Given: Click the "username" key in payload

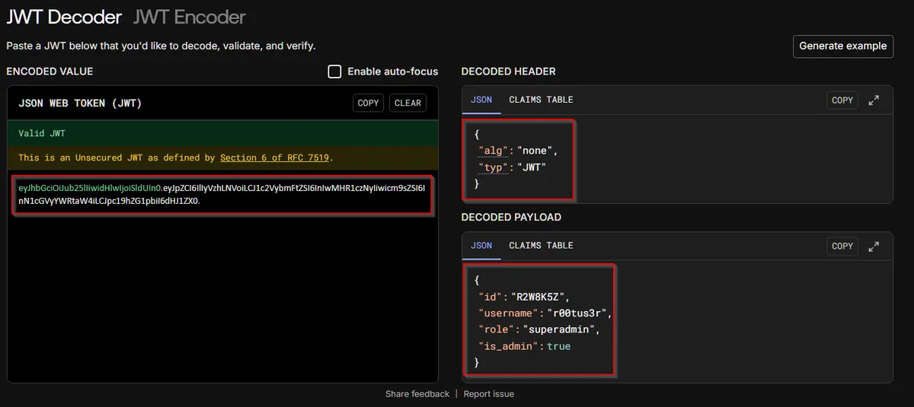Looking at the screenshot, I should tap(507, 313).
